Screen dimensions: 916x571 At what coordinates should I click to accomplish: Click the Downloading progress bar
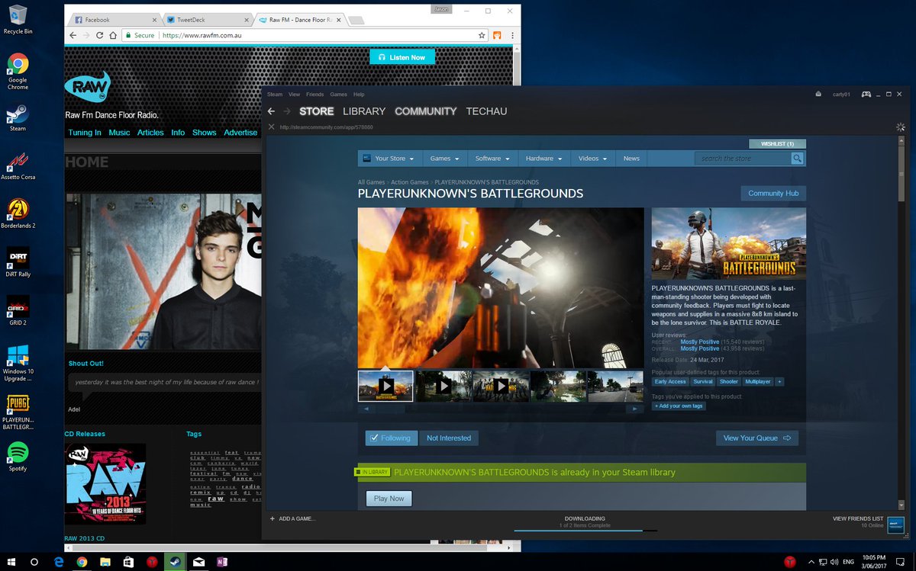coord(585,530)
